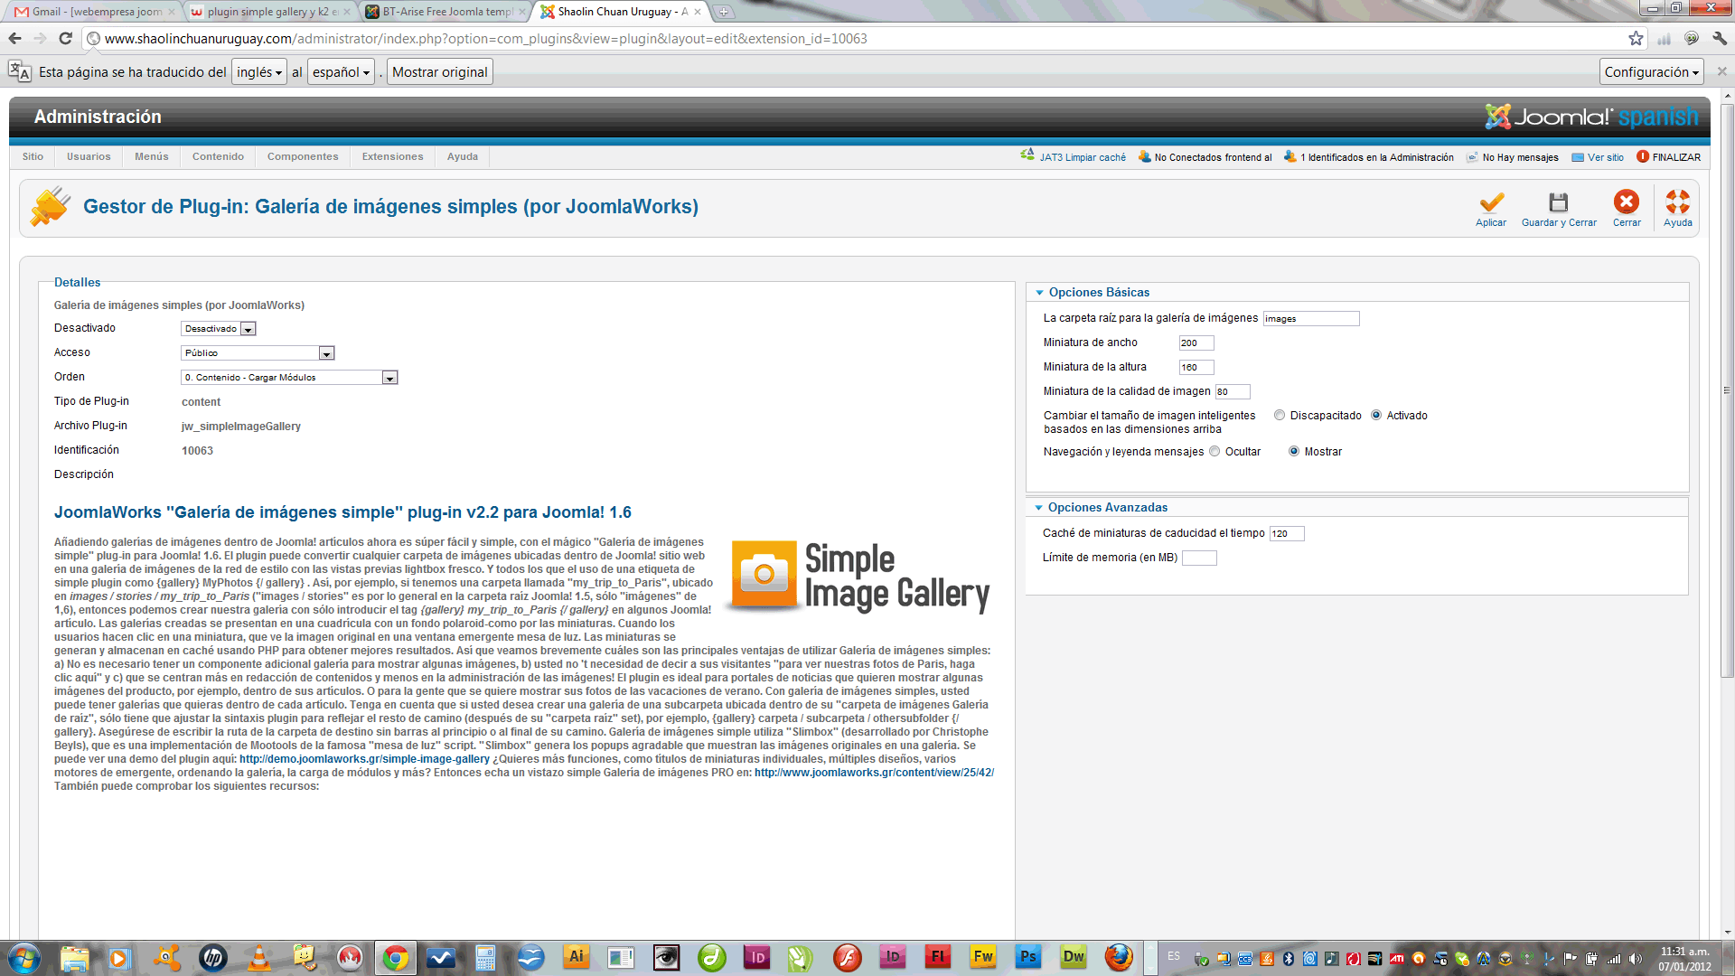The width and height of the screenshot is (1735, 976).
Task: Open Windows Explorer folder in taskbar
Action: (x=75, y=957)
